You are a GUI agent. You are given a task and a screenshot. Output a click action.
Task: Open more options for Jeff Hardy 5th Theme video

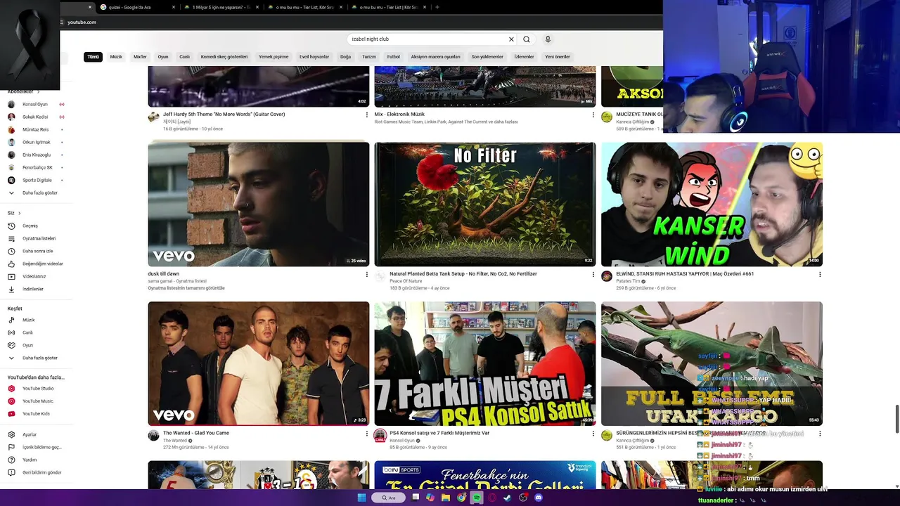[x=366, y=115]
